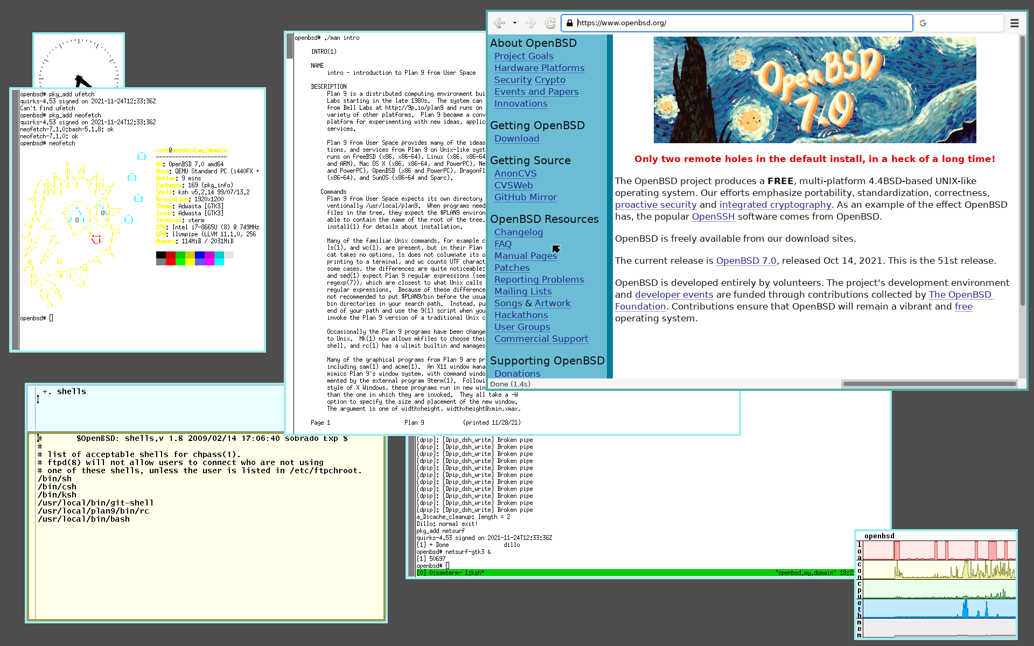Open the Project Goals link
The height and width of the screenshot is (646, 1034).
point(523,56)
